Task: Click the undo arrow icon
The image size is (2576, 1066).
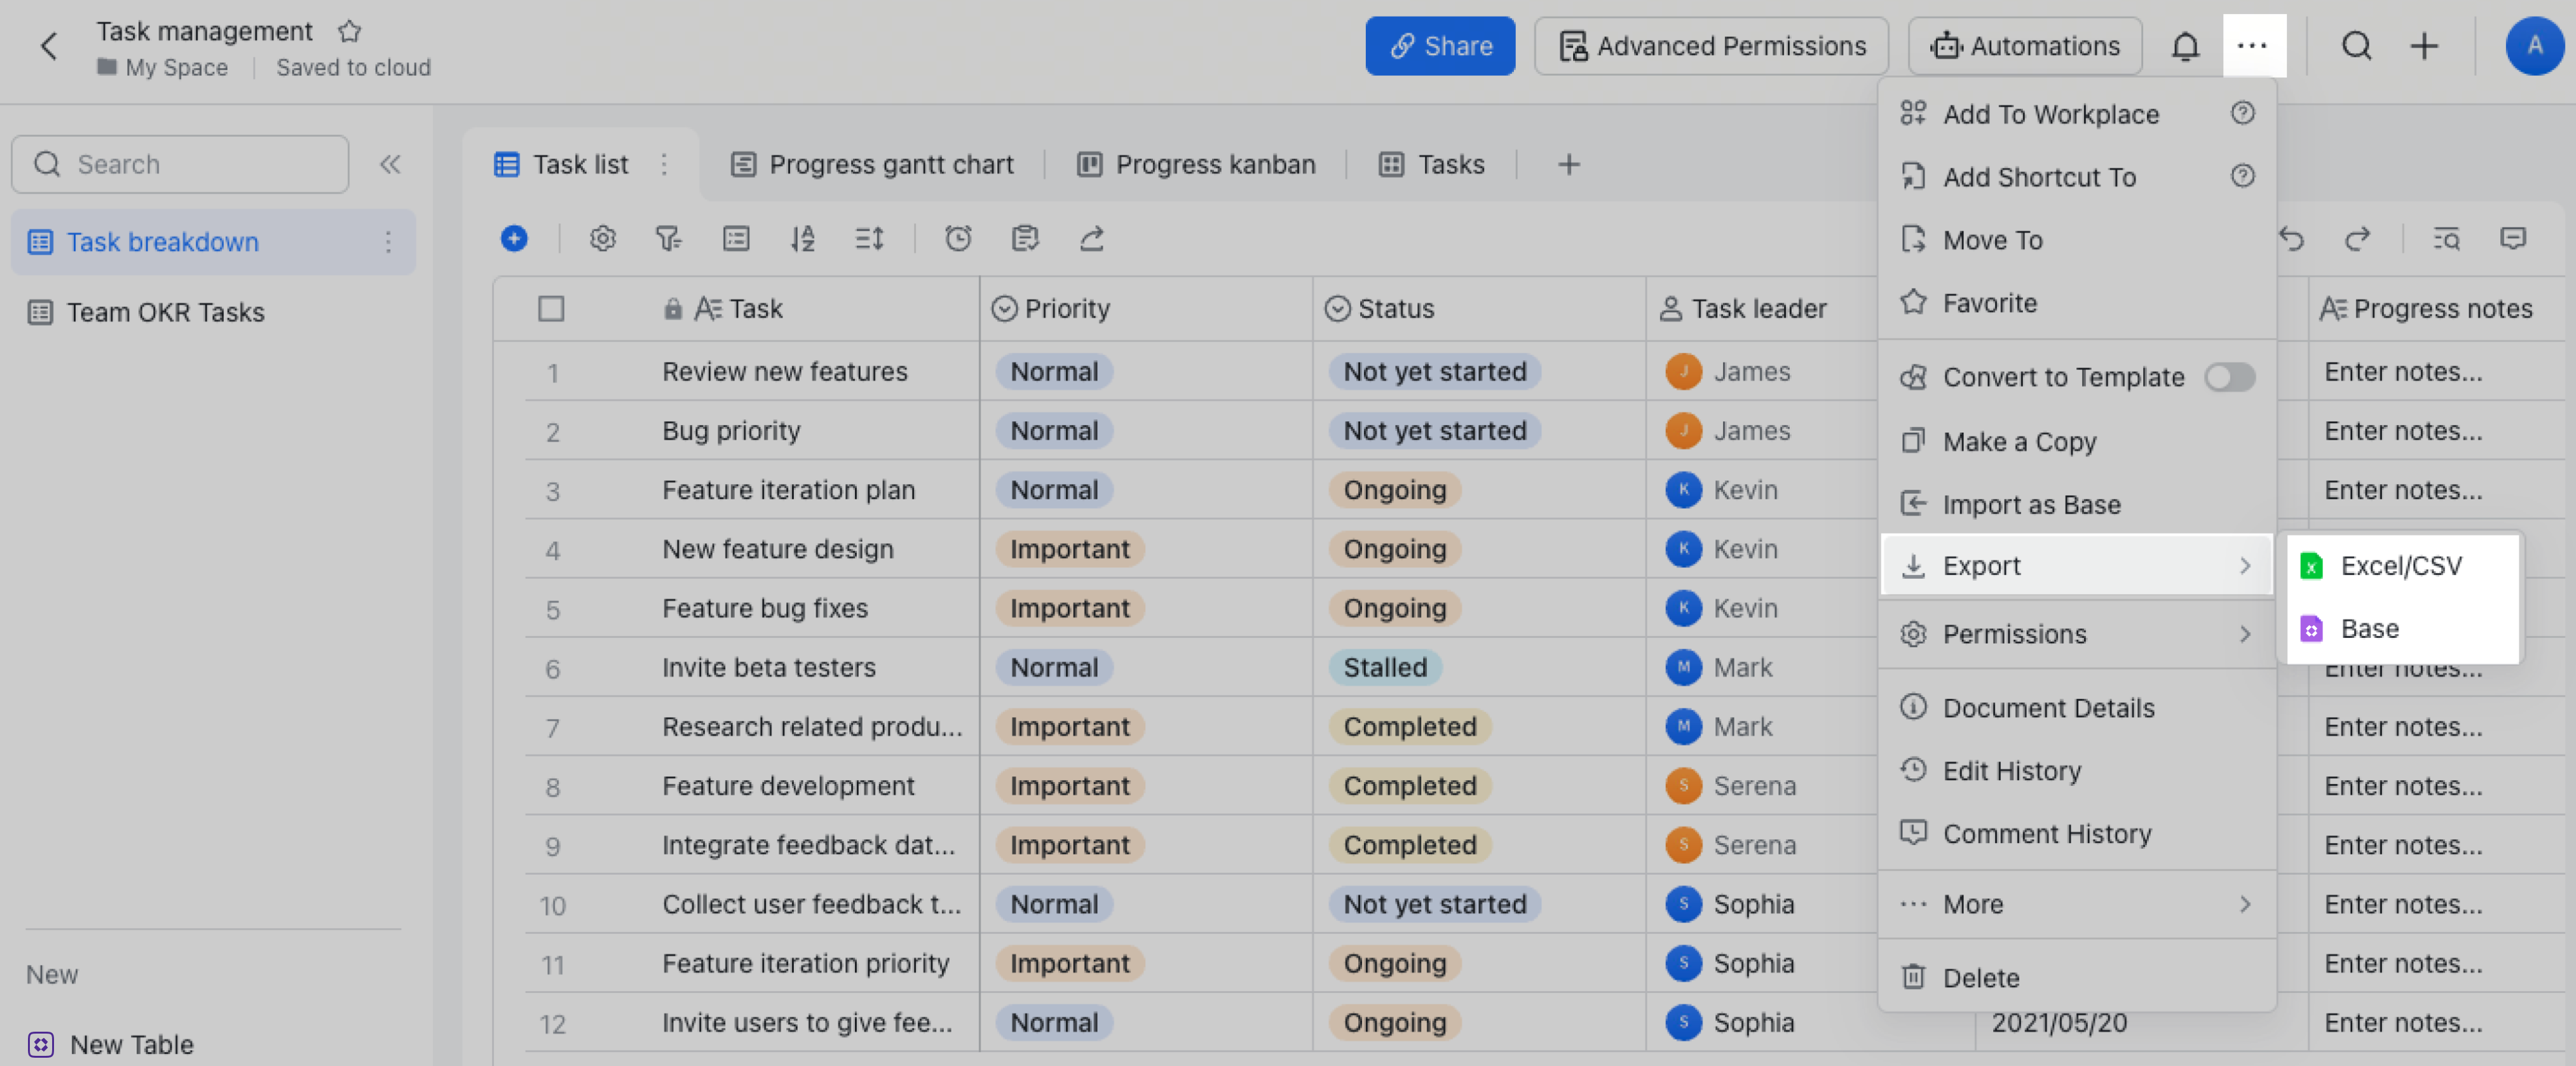Action: [x=2291, y=238]
